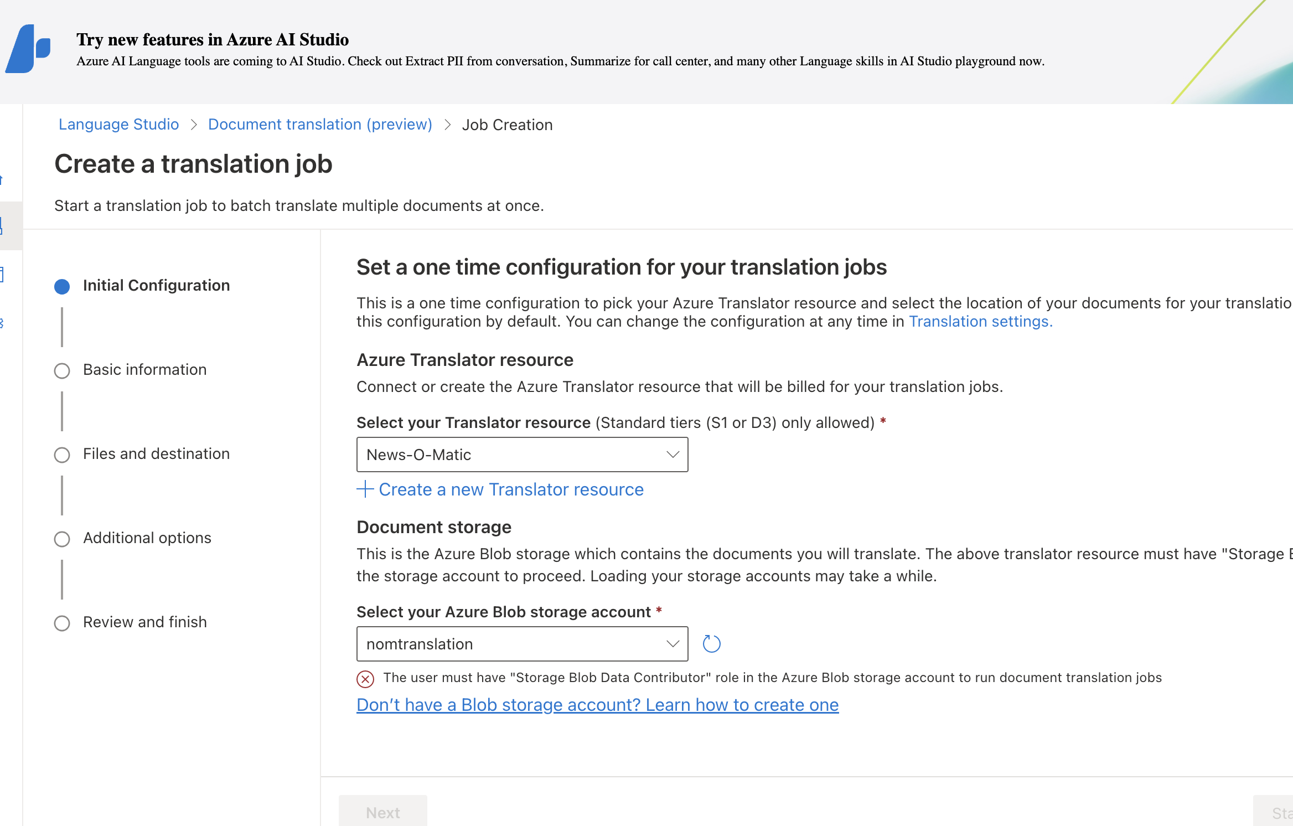Click the error circle icon next to storage warning
The height and width of the screenshot is (826, 1293).
365,677
